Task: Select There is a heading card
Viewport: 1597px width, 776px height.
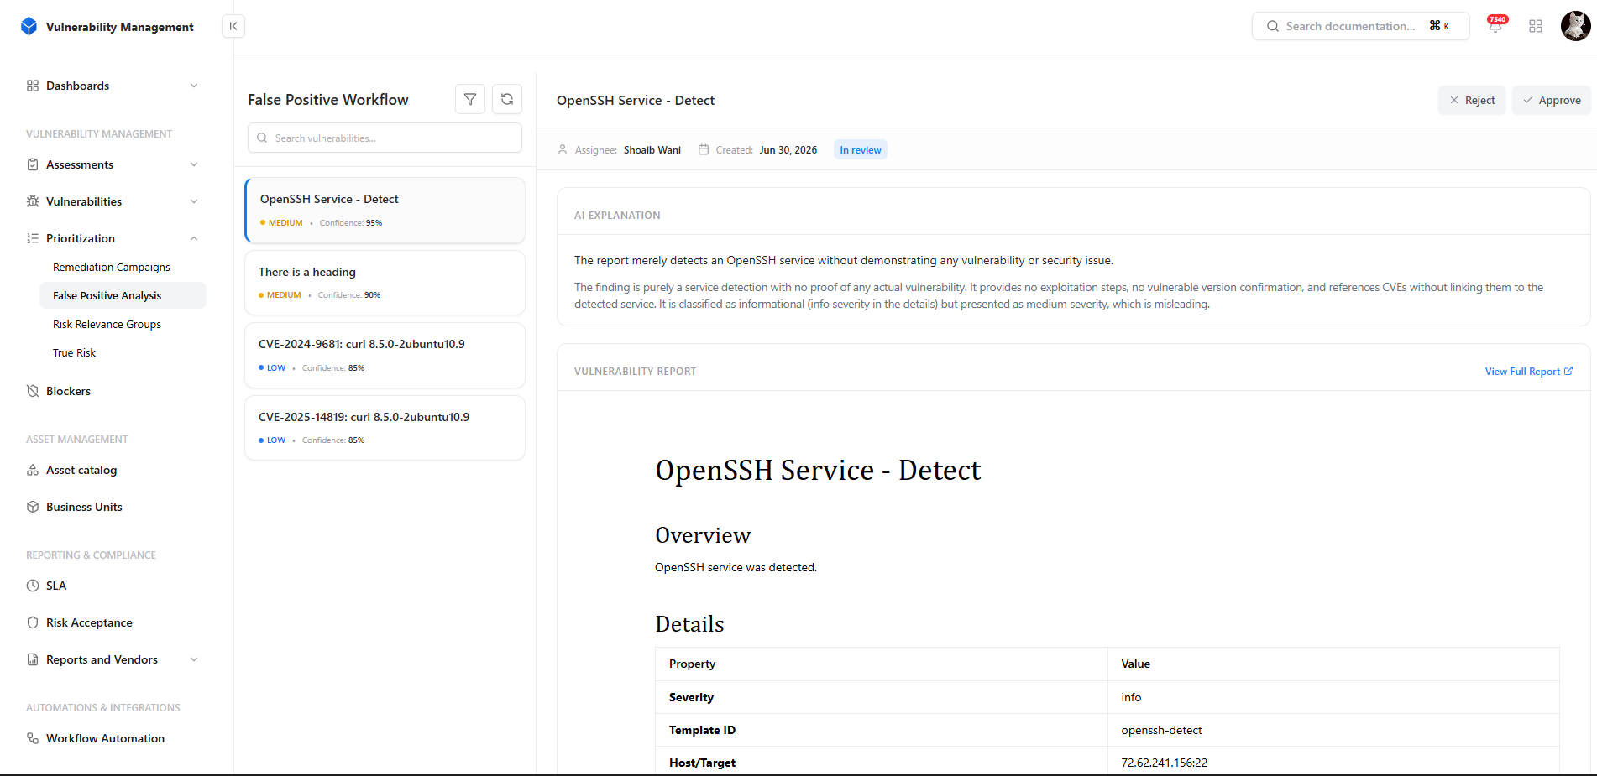Action: [x=385, y=283]
